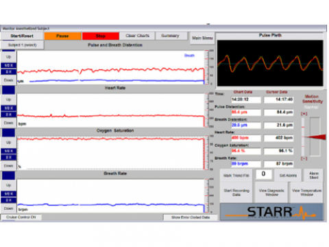
Task: Click the Cursor Data column header
Action: [277, 92]
